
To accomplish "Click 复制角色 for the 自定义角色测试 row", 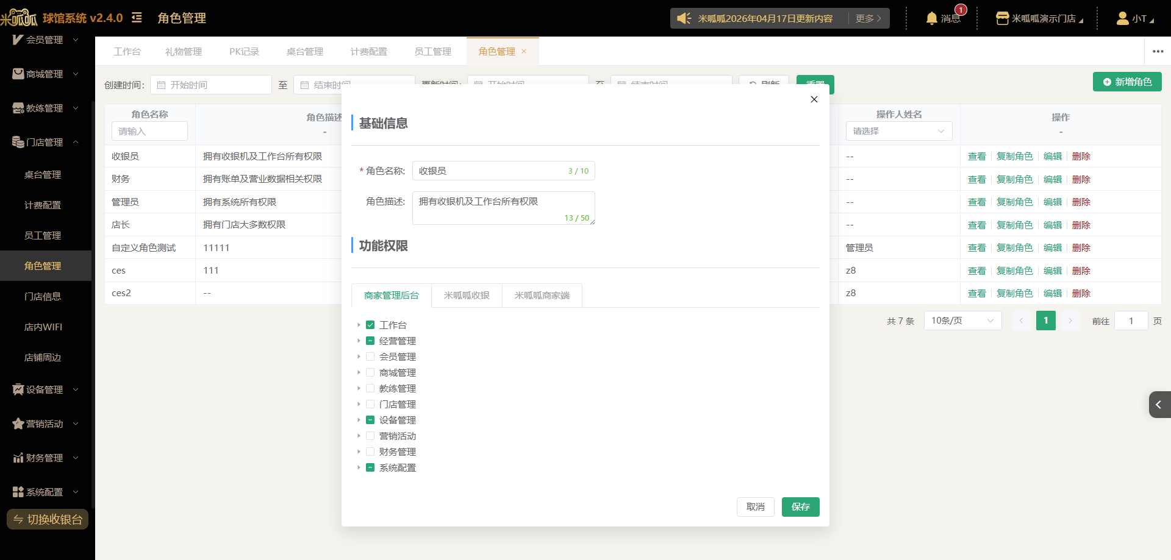I will 1015,247.
